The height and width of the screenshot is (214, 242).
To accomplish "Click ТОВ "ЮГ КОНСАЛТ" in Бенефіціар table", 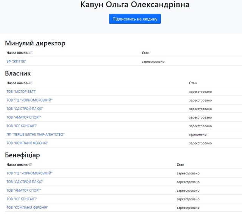I will (x=22, y=199).
